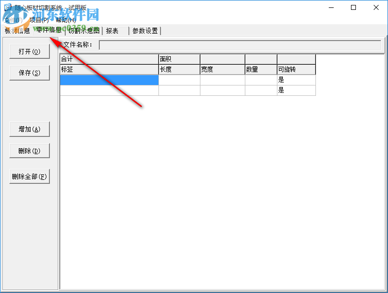Click the 长度 column header

point(179,70)
